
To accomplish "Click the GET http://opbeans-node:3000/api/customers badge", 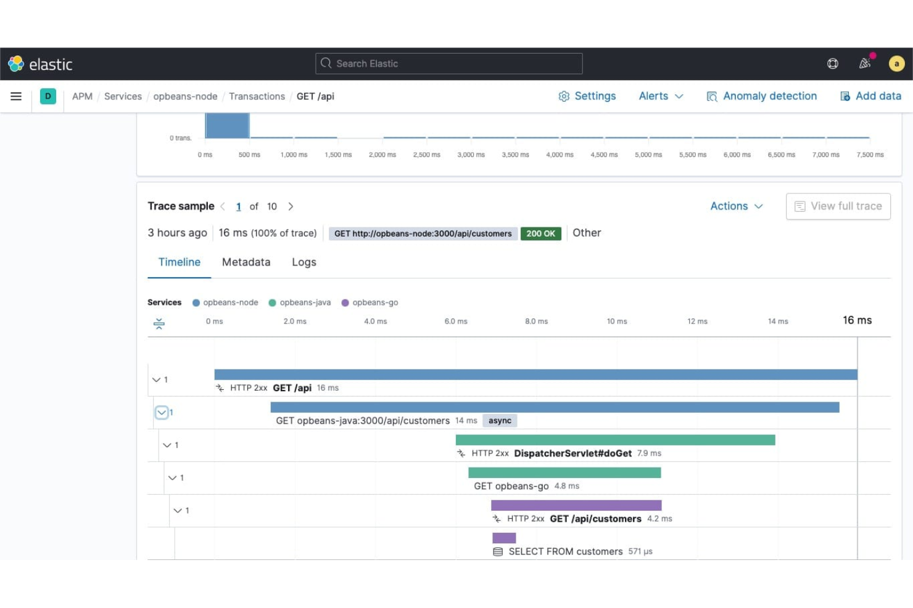I will [x=423, y=233].
